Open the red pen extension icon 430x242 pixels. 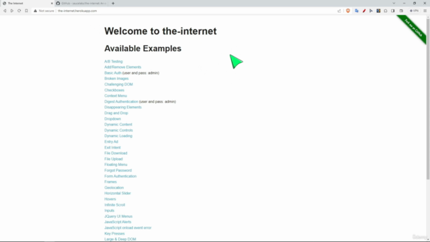pos(364,11)
